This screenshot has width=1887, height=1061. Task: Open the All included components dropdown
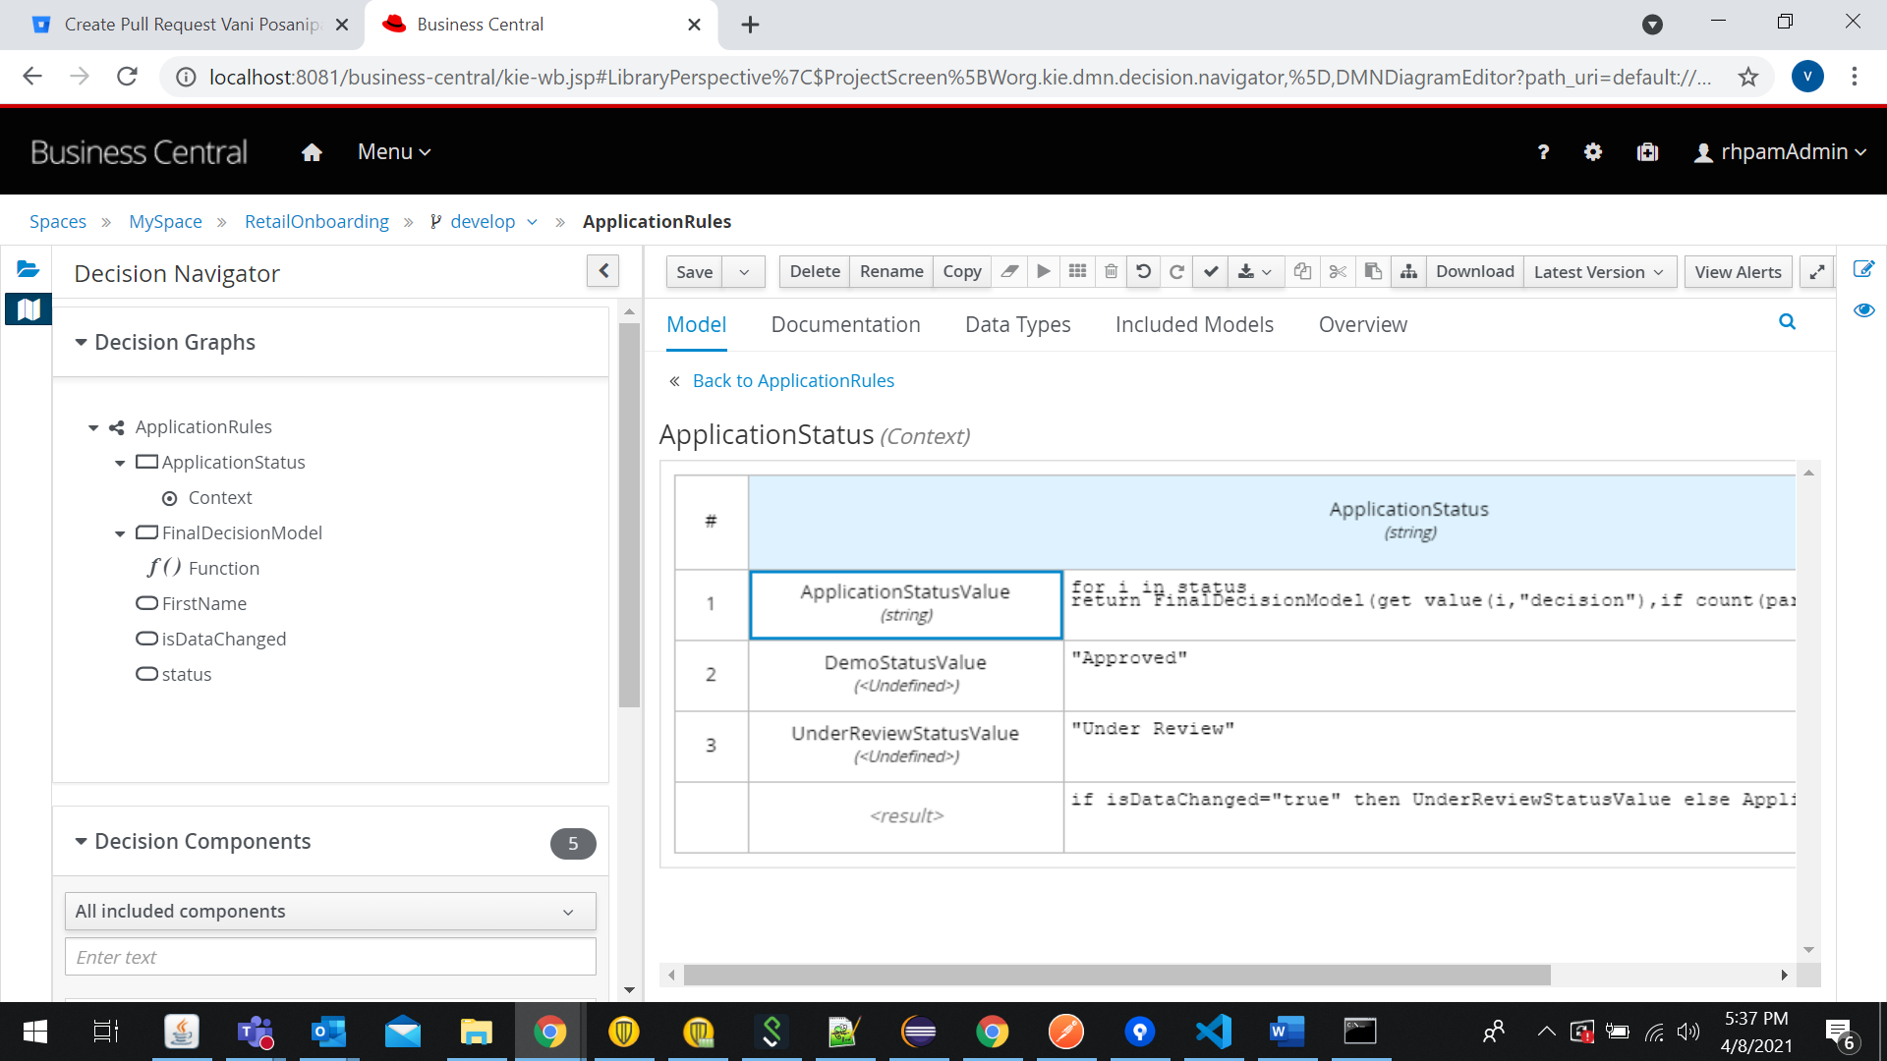330,912
